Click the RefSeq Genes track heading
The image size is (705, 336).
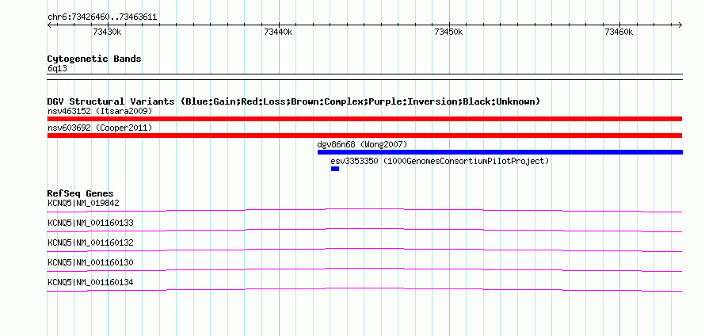[x=80, y=193]
